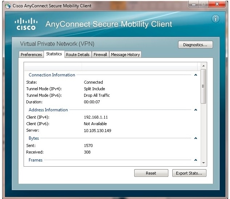The image size is (230, 199).
Task: Collapse the Frames section
Action: 196,160
